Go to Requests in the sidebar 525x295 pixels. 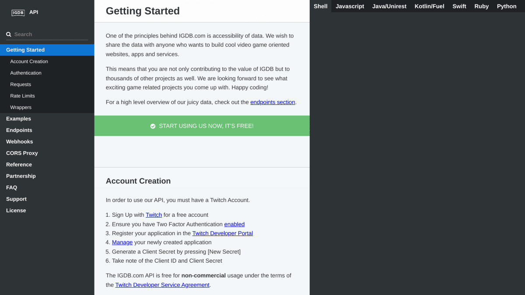pos(47,84)
